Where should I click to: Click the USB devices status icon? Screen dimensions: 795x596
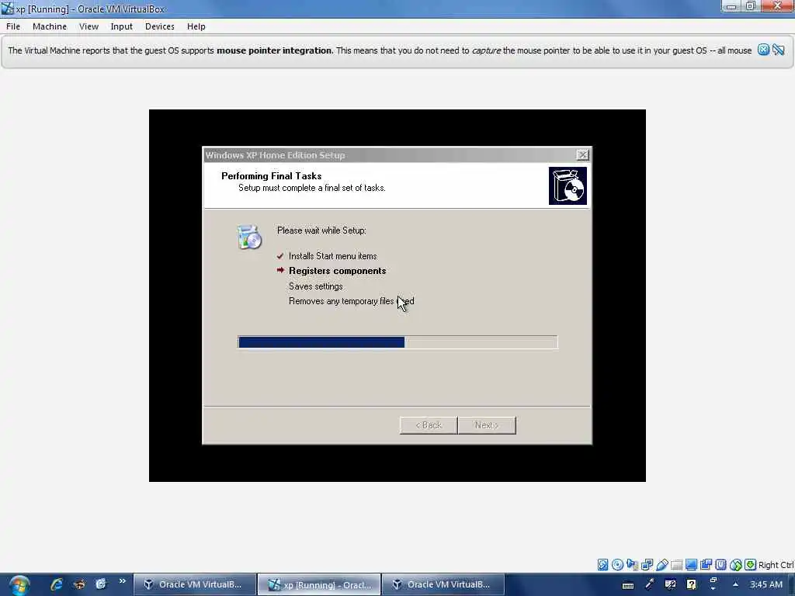(661, 565)
